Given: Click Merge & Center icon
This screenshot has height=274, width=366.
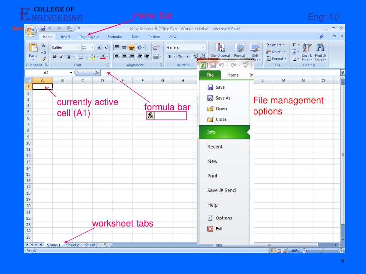Looking at the screenshot, I should coord(156,56).
